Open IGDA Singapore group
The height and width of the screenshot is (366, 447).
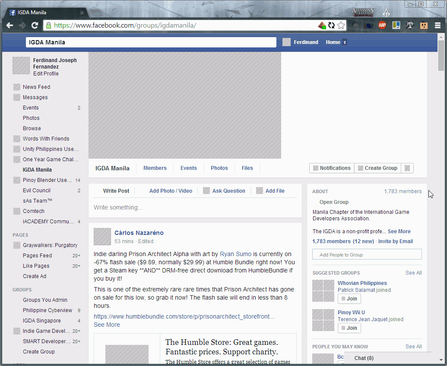tap(41, 320)
